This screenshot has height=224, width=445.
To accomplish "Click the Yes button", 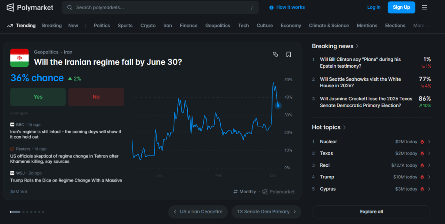I will tap(38, 97).
